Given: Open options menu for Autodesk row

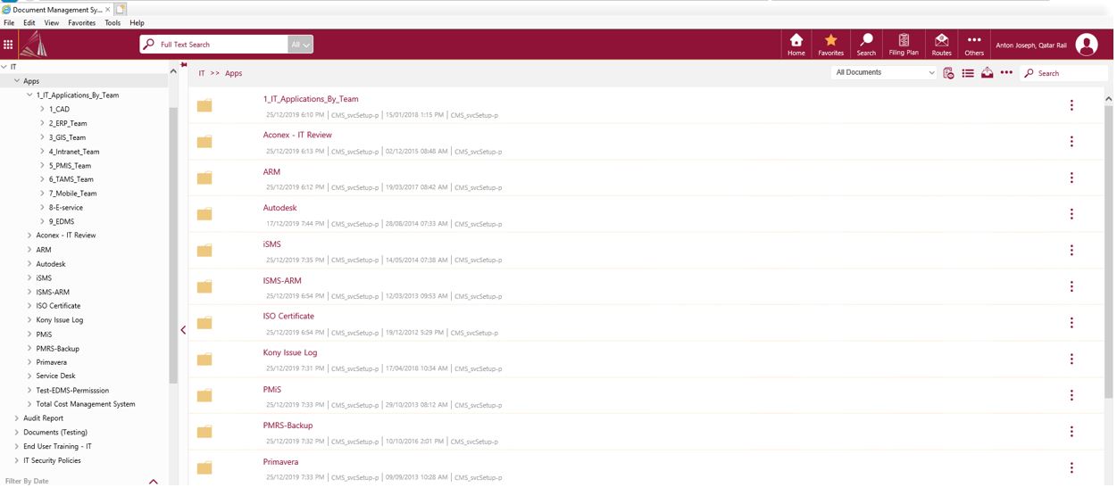Looking at the screenshot, I should (1071, 214).
